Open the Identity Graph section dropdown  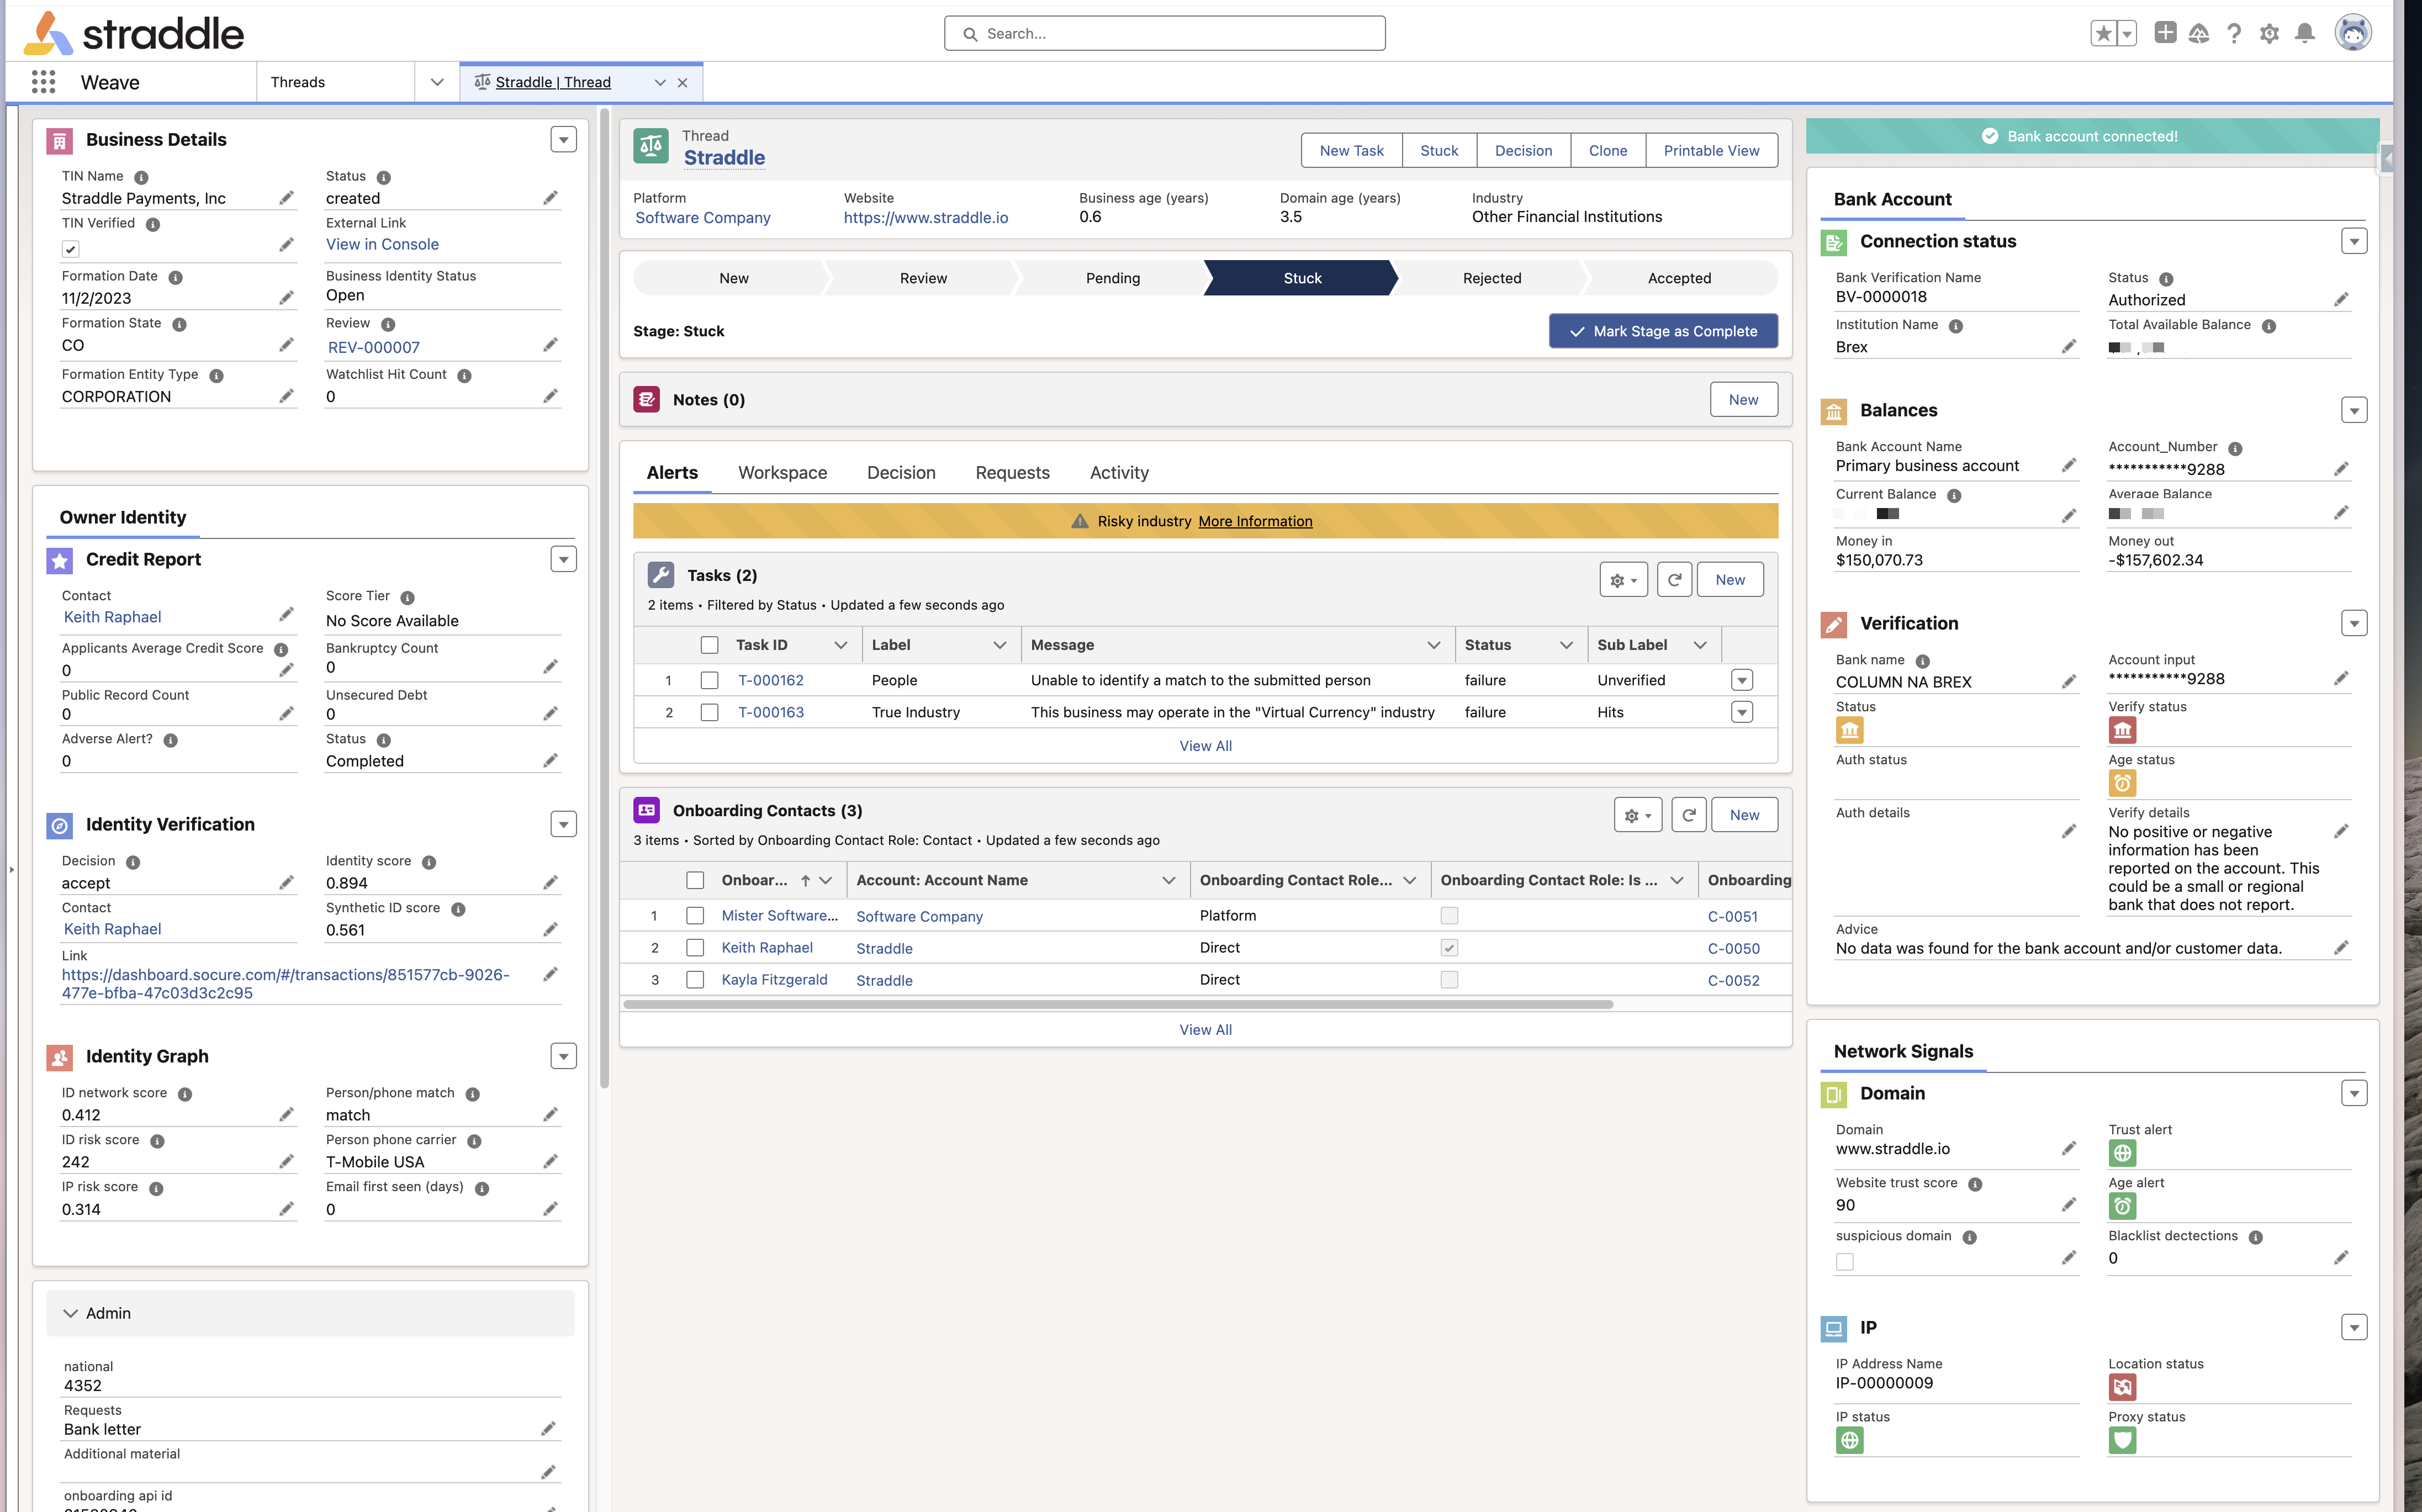(x=563, y=1057)
